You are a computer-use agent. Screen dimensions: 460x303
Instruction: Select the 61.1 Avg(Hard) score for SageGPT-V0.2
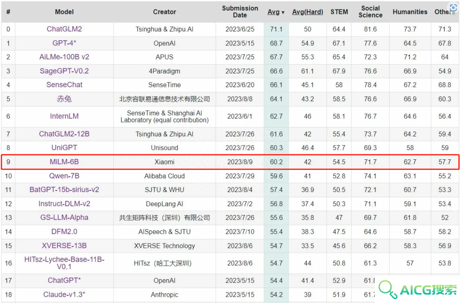pos(308,71)
